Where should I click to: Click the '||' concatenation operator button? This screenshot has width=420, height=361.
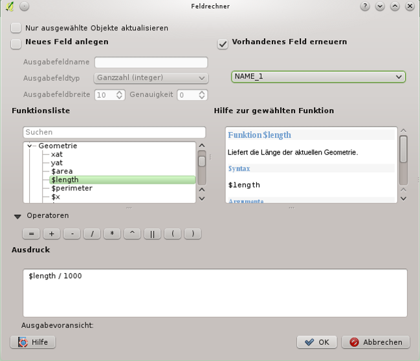(153, 234)
